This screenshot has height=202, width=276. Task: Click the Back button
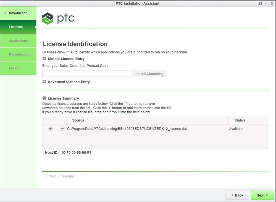237,195
